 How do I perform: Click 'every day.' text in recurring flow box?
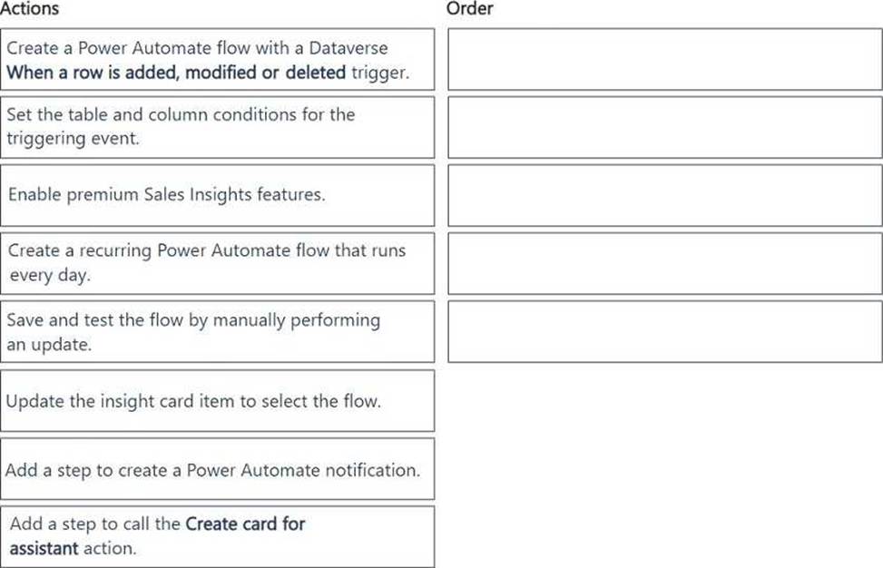(x=50, y=275)
